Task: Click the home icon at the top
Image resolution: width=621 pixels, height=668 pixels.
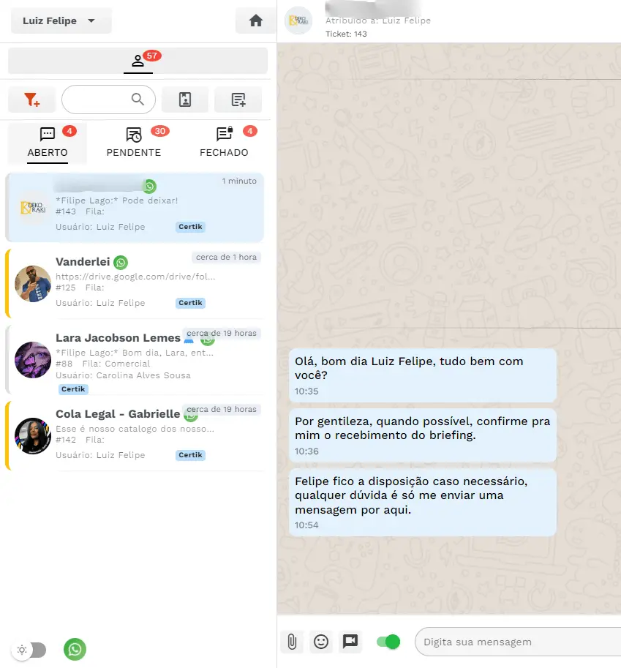Action: [x=255, y=20]
